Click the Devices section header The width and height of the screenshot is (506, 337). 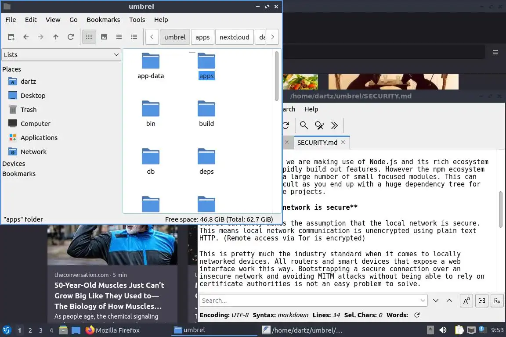(x=14, y=164)
